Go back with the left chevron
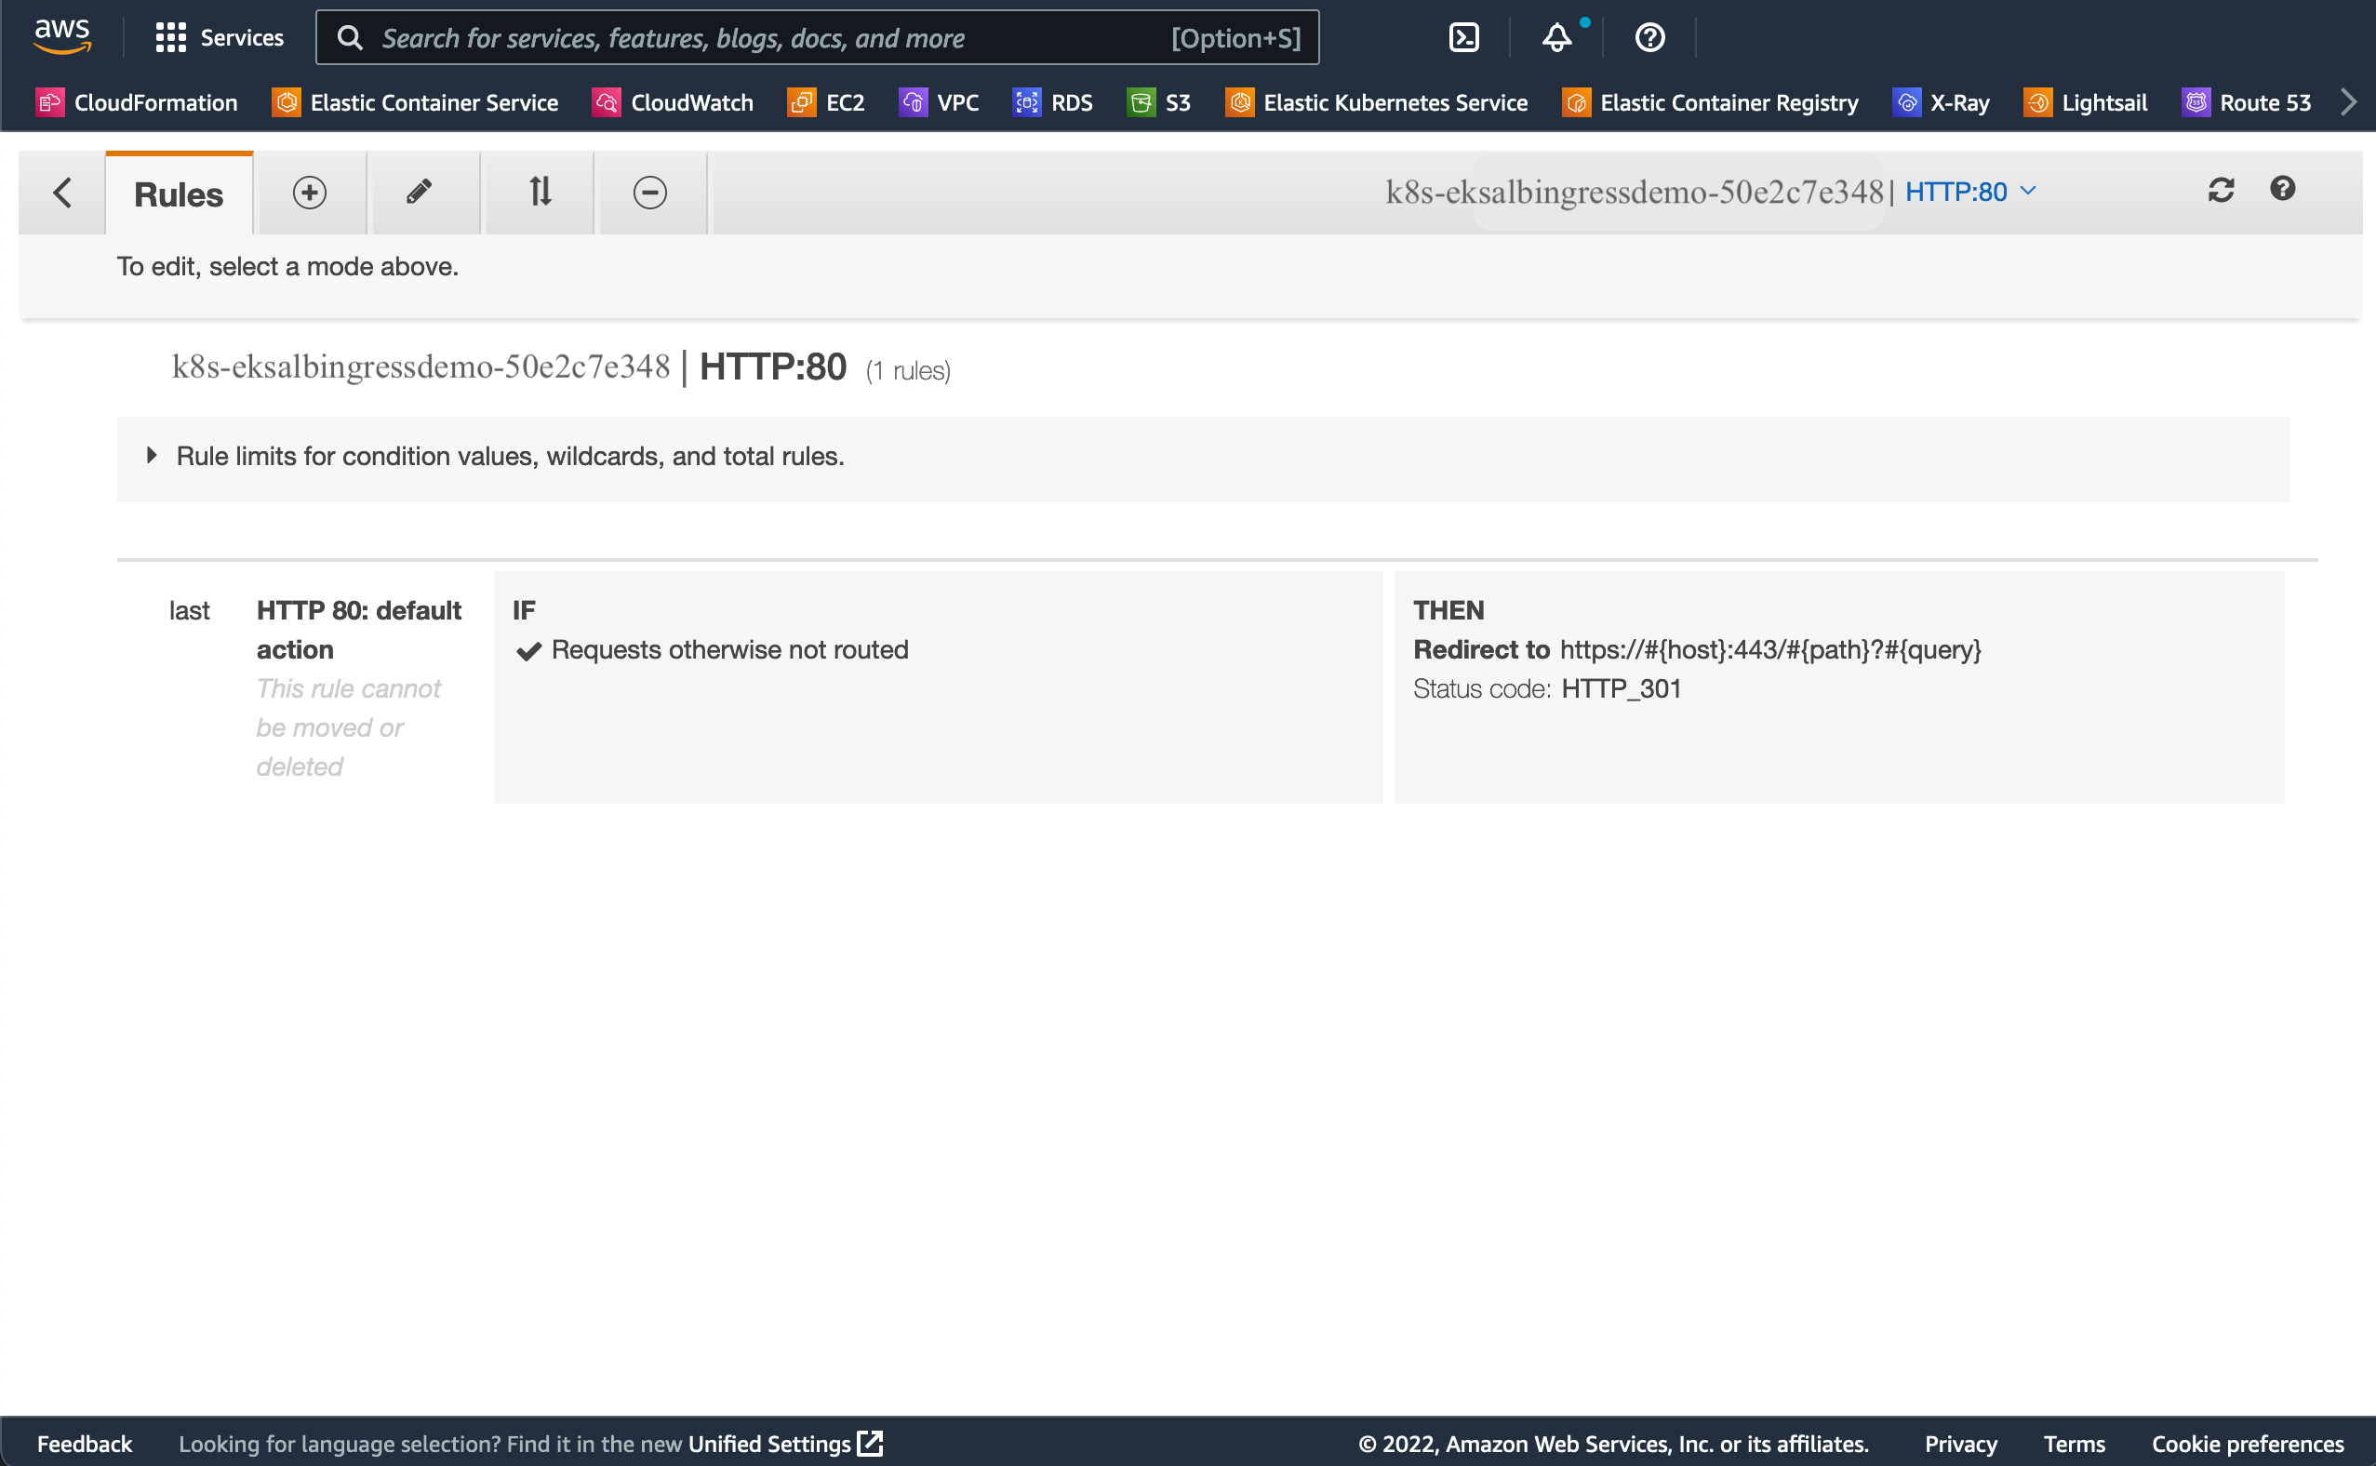2376x1466 pixels. (62, 192)
